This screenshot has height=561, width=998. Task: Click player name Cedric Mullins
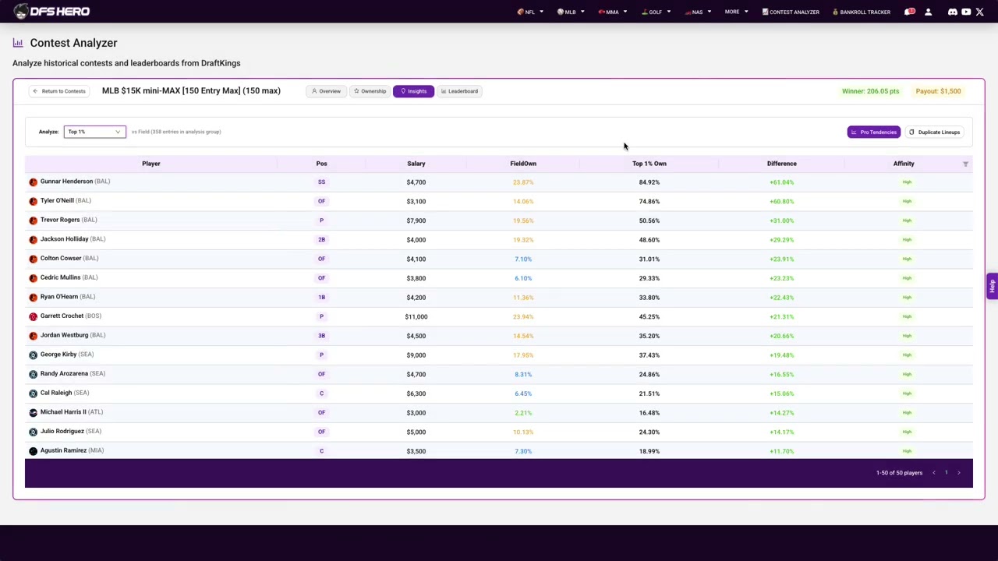[60, 277]
